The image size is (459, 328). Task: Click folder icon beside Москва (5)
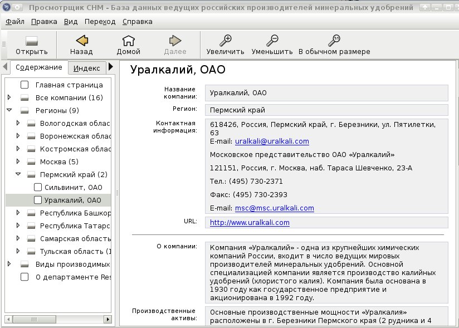coord(31,162)
